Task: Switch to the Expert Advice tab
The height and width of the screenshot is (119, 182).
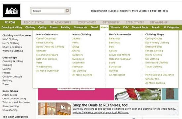Action: 87,22
